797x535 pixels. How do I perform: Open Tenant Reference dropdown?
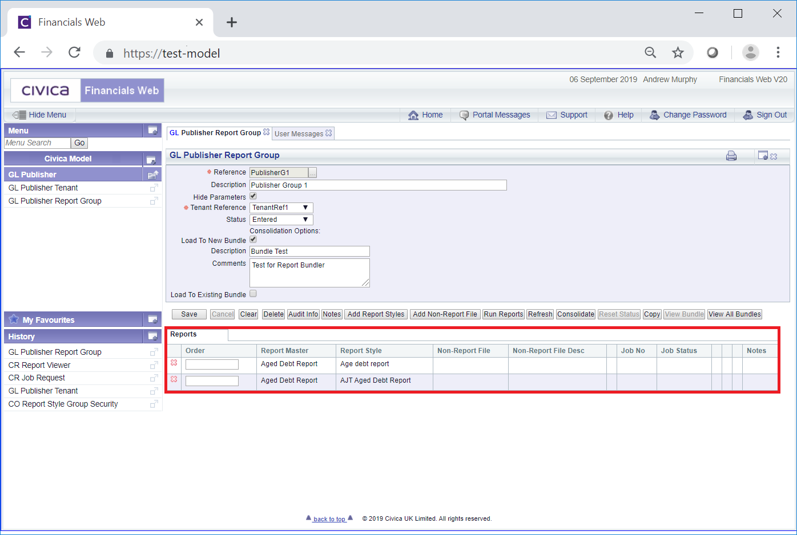[281, 208]
